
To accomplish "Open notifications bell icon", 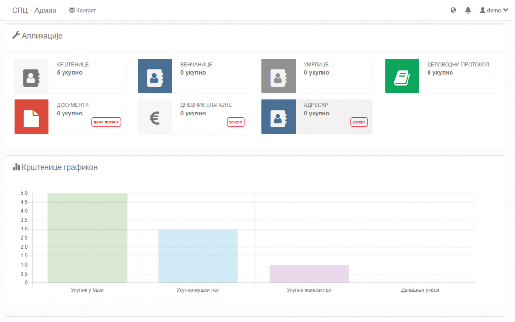I will tap(468, 10).
